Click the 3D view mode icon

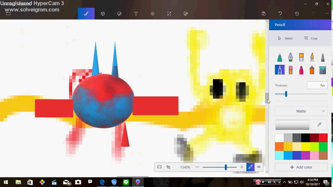[168, 167]
